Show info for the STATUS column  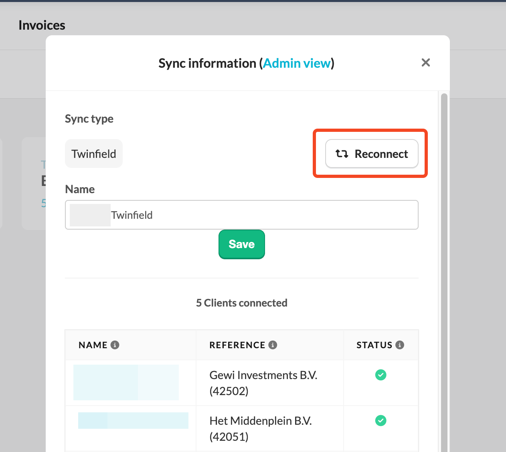pos(400,345)
